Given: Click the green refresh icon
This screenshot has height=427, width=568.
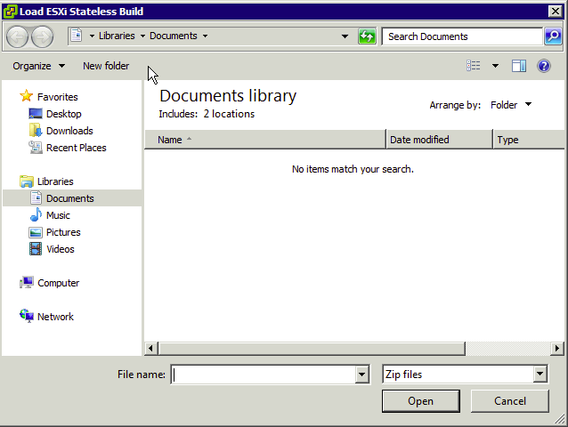Looking at the screenshot, I should click(x=367, y=36).
